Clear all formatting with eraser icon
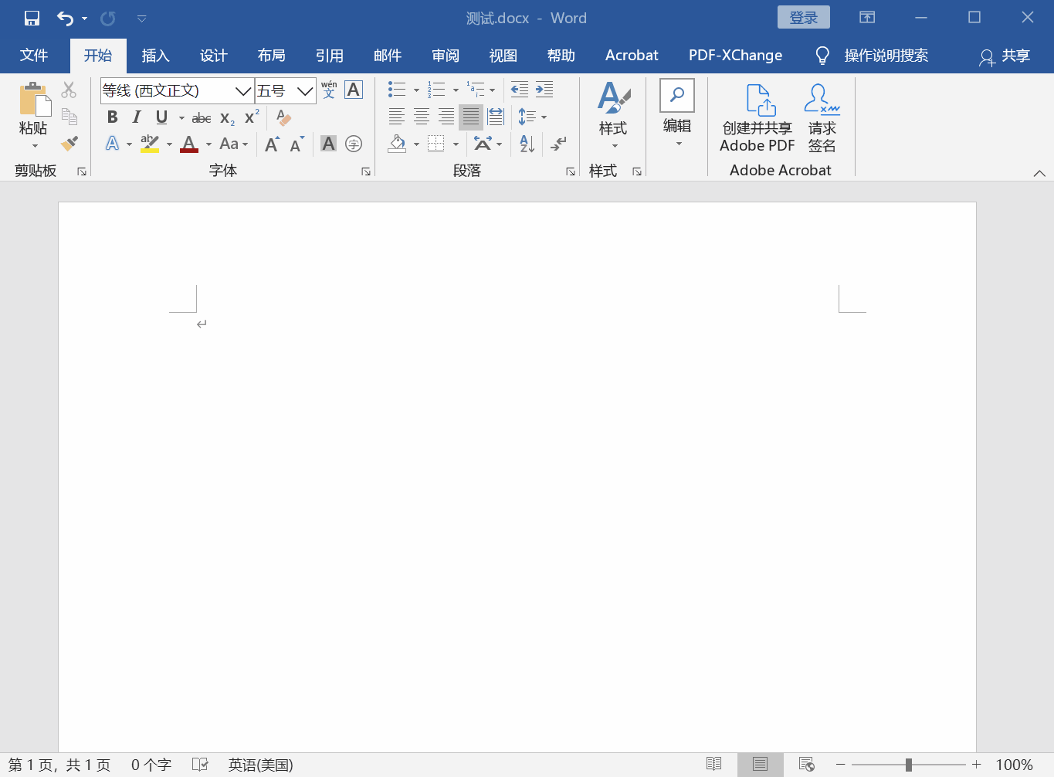Image resolution: width=1054 pixels, height=777 pixels. (283, 117)
